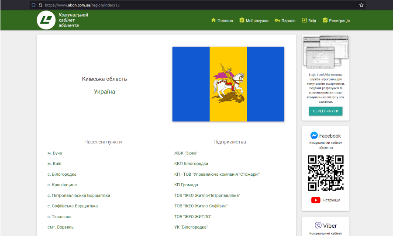
Task: Click the Facebook Messenger icon
Action: point(314,135)
